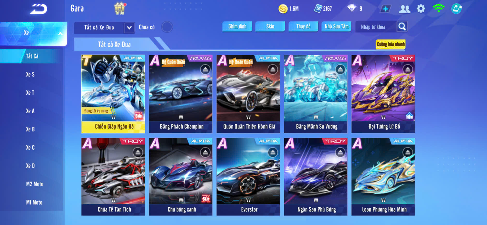Open settings gear icon
Viewport: 487px width, 225px height.
(x=421, y=9)
